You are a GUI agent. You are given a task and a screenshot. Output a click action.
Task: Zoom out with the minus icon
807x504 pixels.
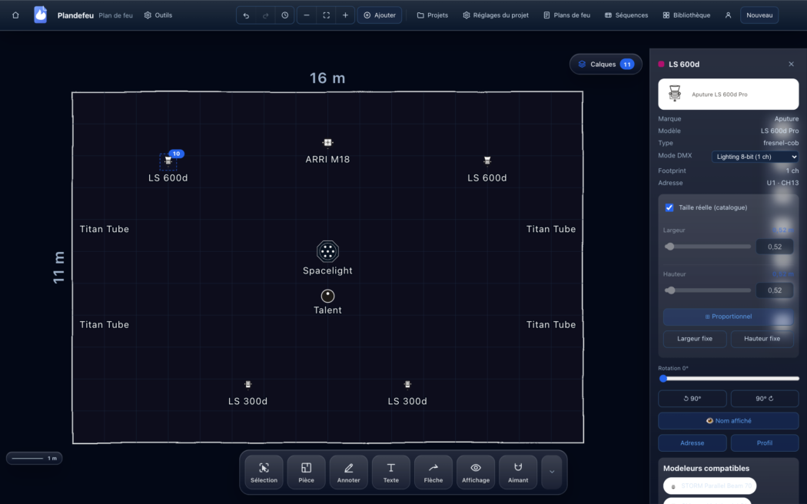[307, 15]
